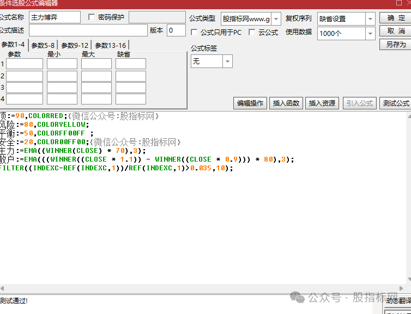Click the password field beside 密码保护
Viewport: 411px width, 314px height.
158,17
